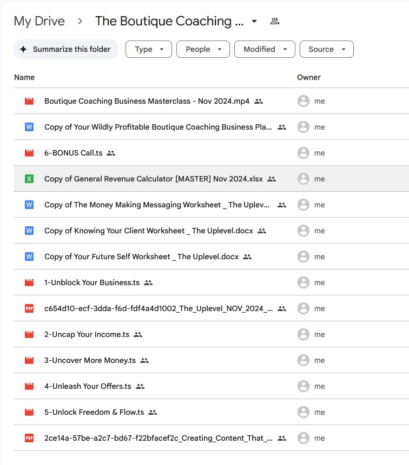The height and width of the screenshot is (465, 409).
Task: Click the Word icon beside Knowing Your Client Worksheet
Action: [29, 231]
